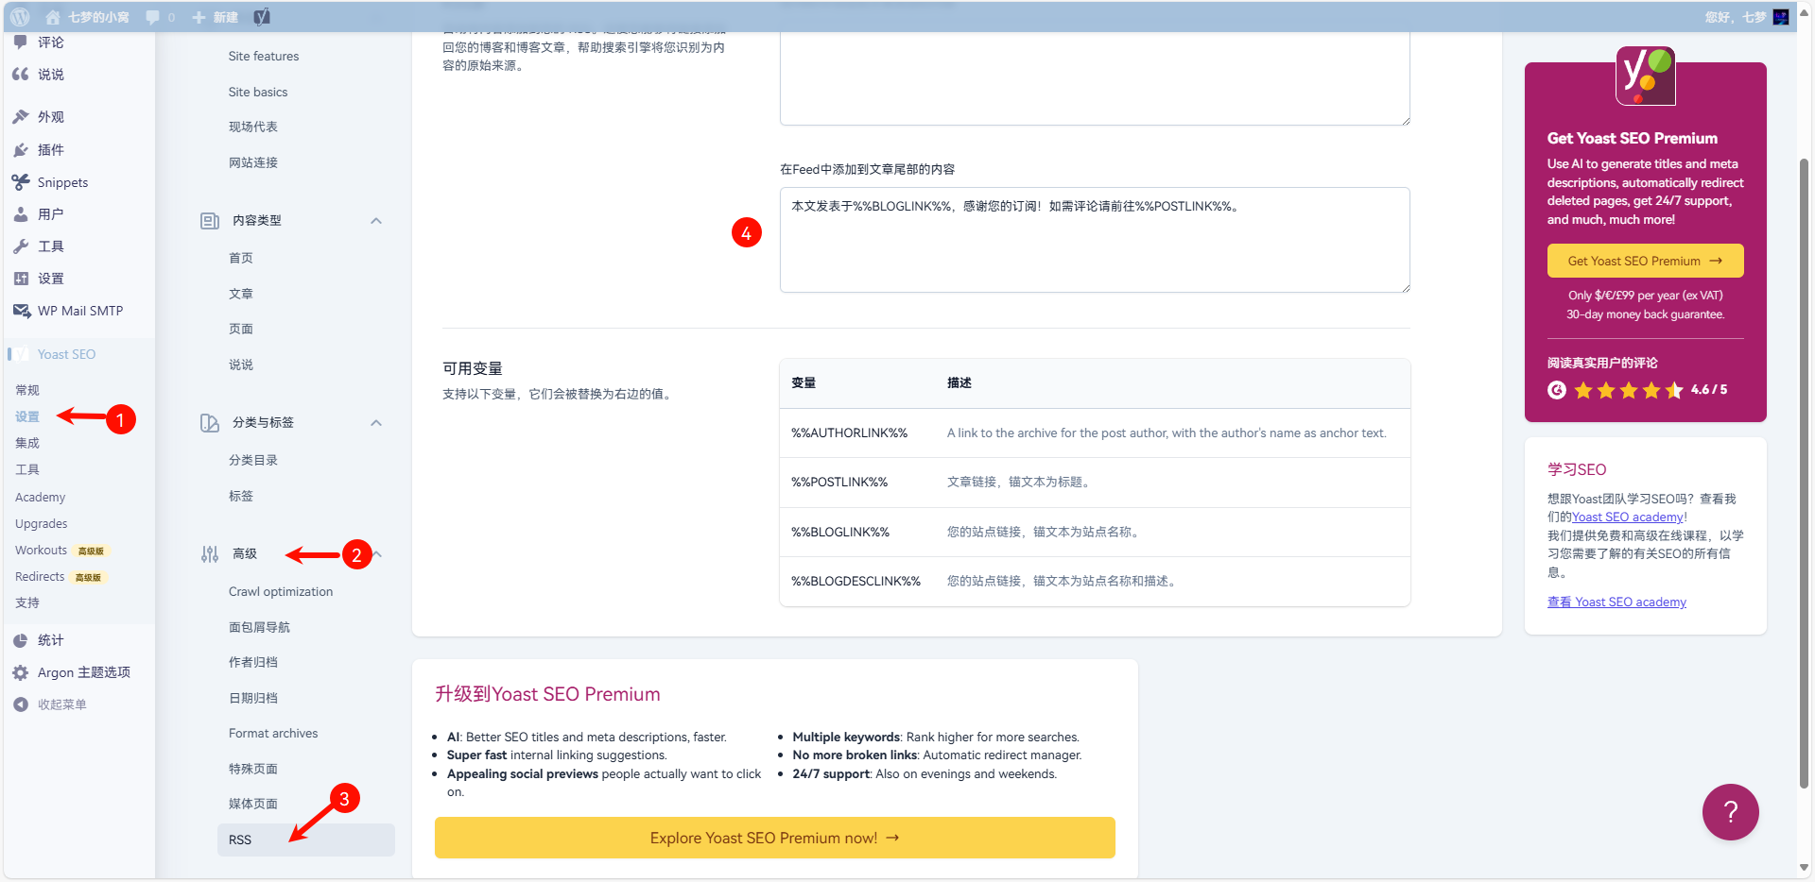Select 说说 under content types
Image resolution: width=1815 pixels, height=882 pixels.
click(241, 365)
